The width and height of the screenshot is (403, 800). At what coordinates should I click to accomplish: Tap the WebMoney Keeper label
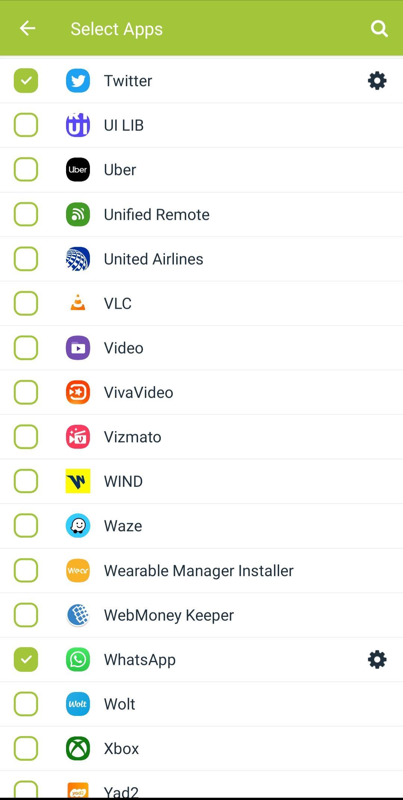(x=169, y=615)
